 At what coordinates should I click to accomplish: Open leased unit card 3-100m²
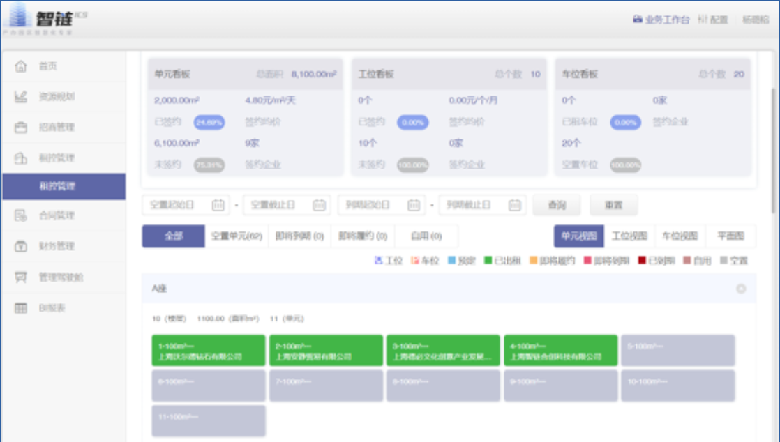click(x=443, y=351)
